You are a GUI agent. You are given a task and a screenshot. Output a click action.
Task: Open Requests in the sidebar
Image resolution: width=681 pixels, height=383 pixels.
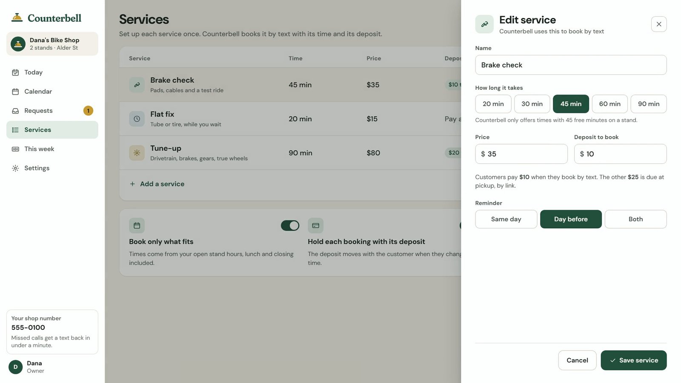tap(52, 111)
